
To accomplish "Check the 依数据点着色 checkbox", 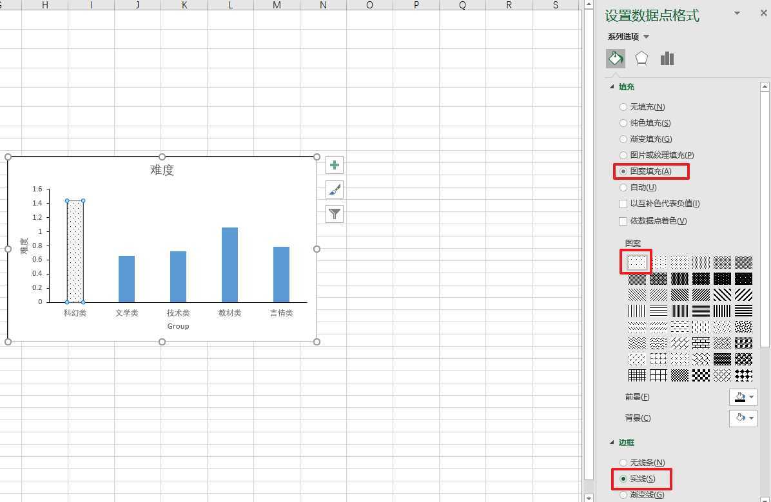I will (623, 221).
